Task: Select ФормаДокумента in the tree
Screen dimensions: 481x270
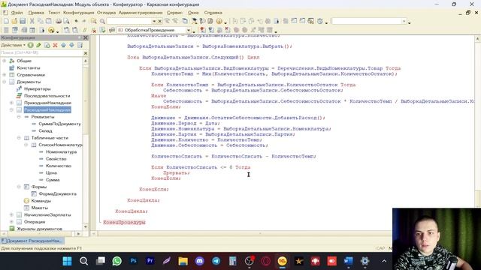Action: pos(57,193)
